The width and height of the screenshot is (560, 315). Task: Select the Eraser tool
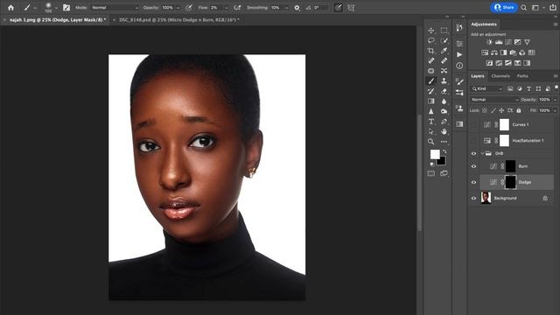[x=444, y=91]
